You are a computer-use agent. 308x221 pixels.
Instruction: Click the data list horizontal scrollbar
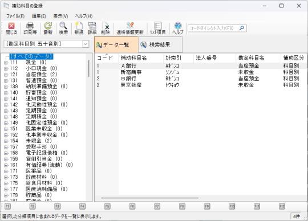149,198
